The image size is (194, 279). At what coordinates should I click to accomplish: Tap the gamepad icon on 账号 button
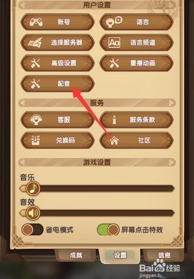click(36, 22)
